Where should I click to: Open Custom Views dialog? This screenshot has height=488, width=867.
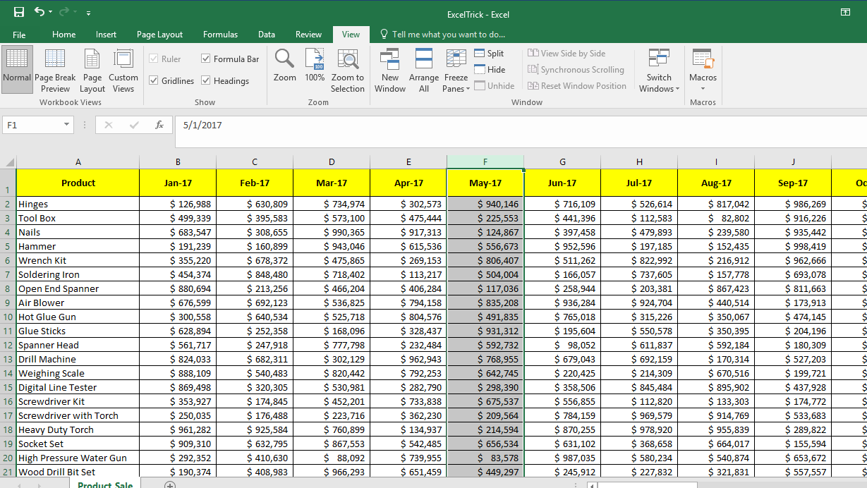tap(123, 70)
